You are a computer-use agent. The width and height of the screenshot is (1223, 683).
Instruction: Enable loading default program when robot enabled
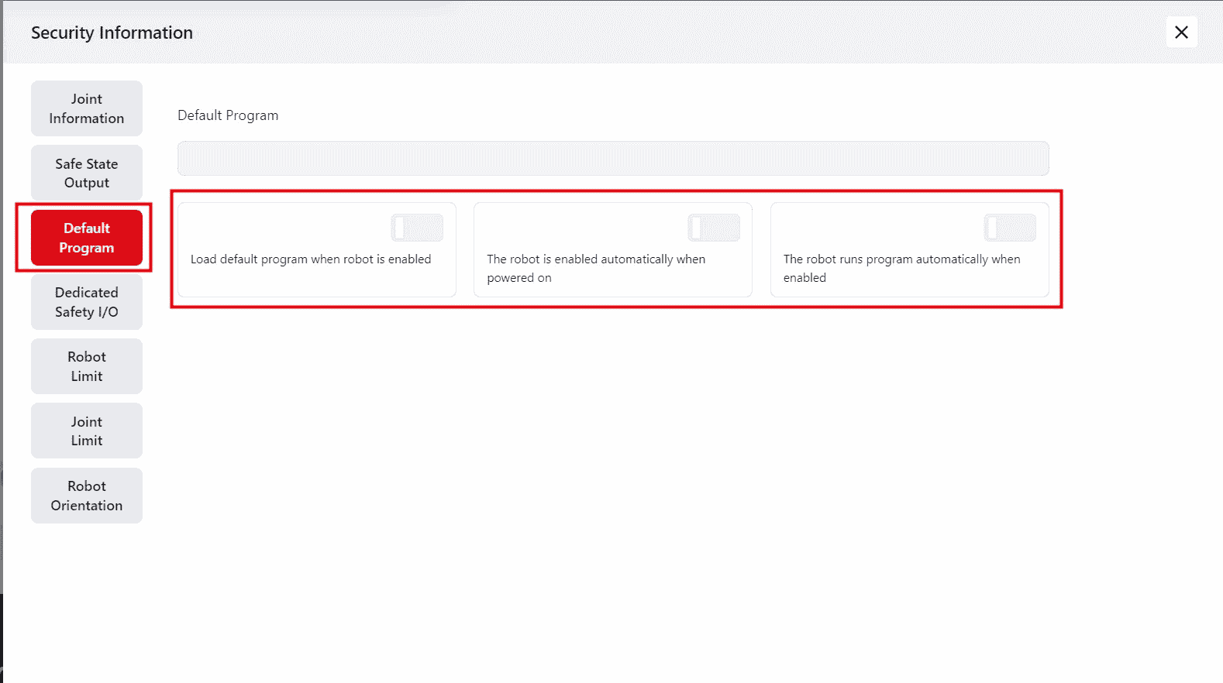[417, 228]
